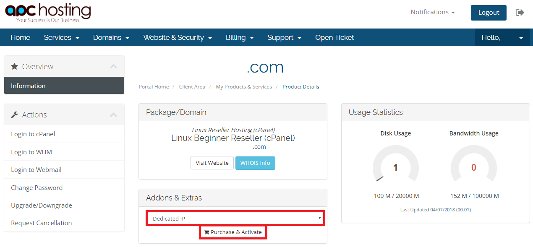The height and width of the screenshot is (247, 533).
Task: Click the Visit Website button
Action: (x=212, y=163)
